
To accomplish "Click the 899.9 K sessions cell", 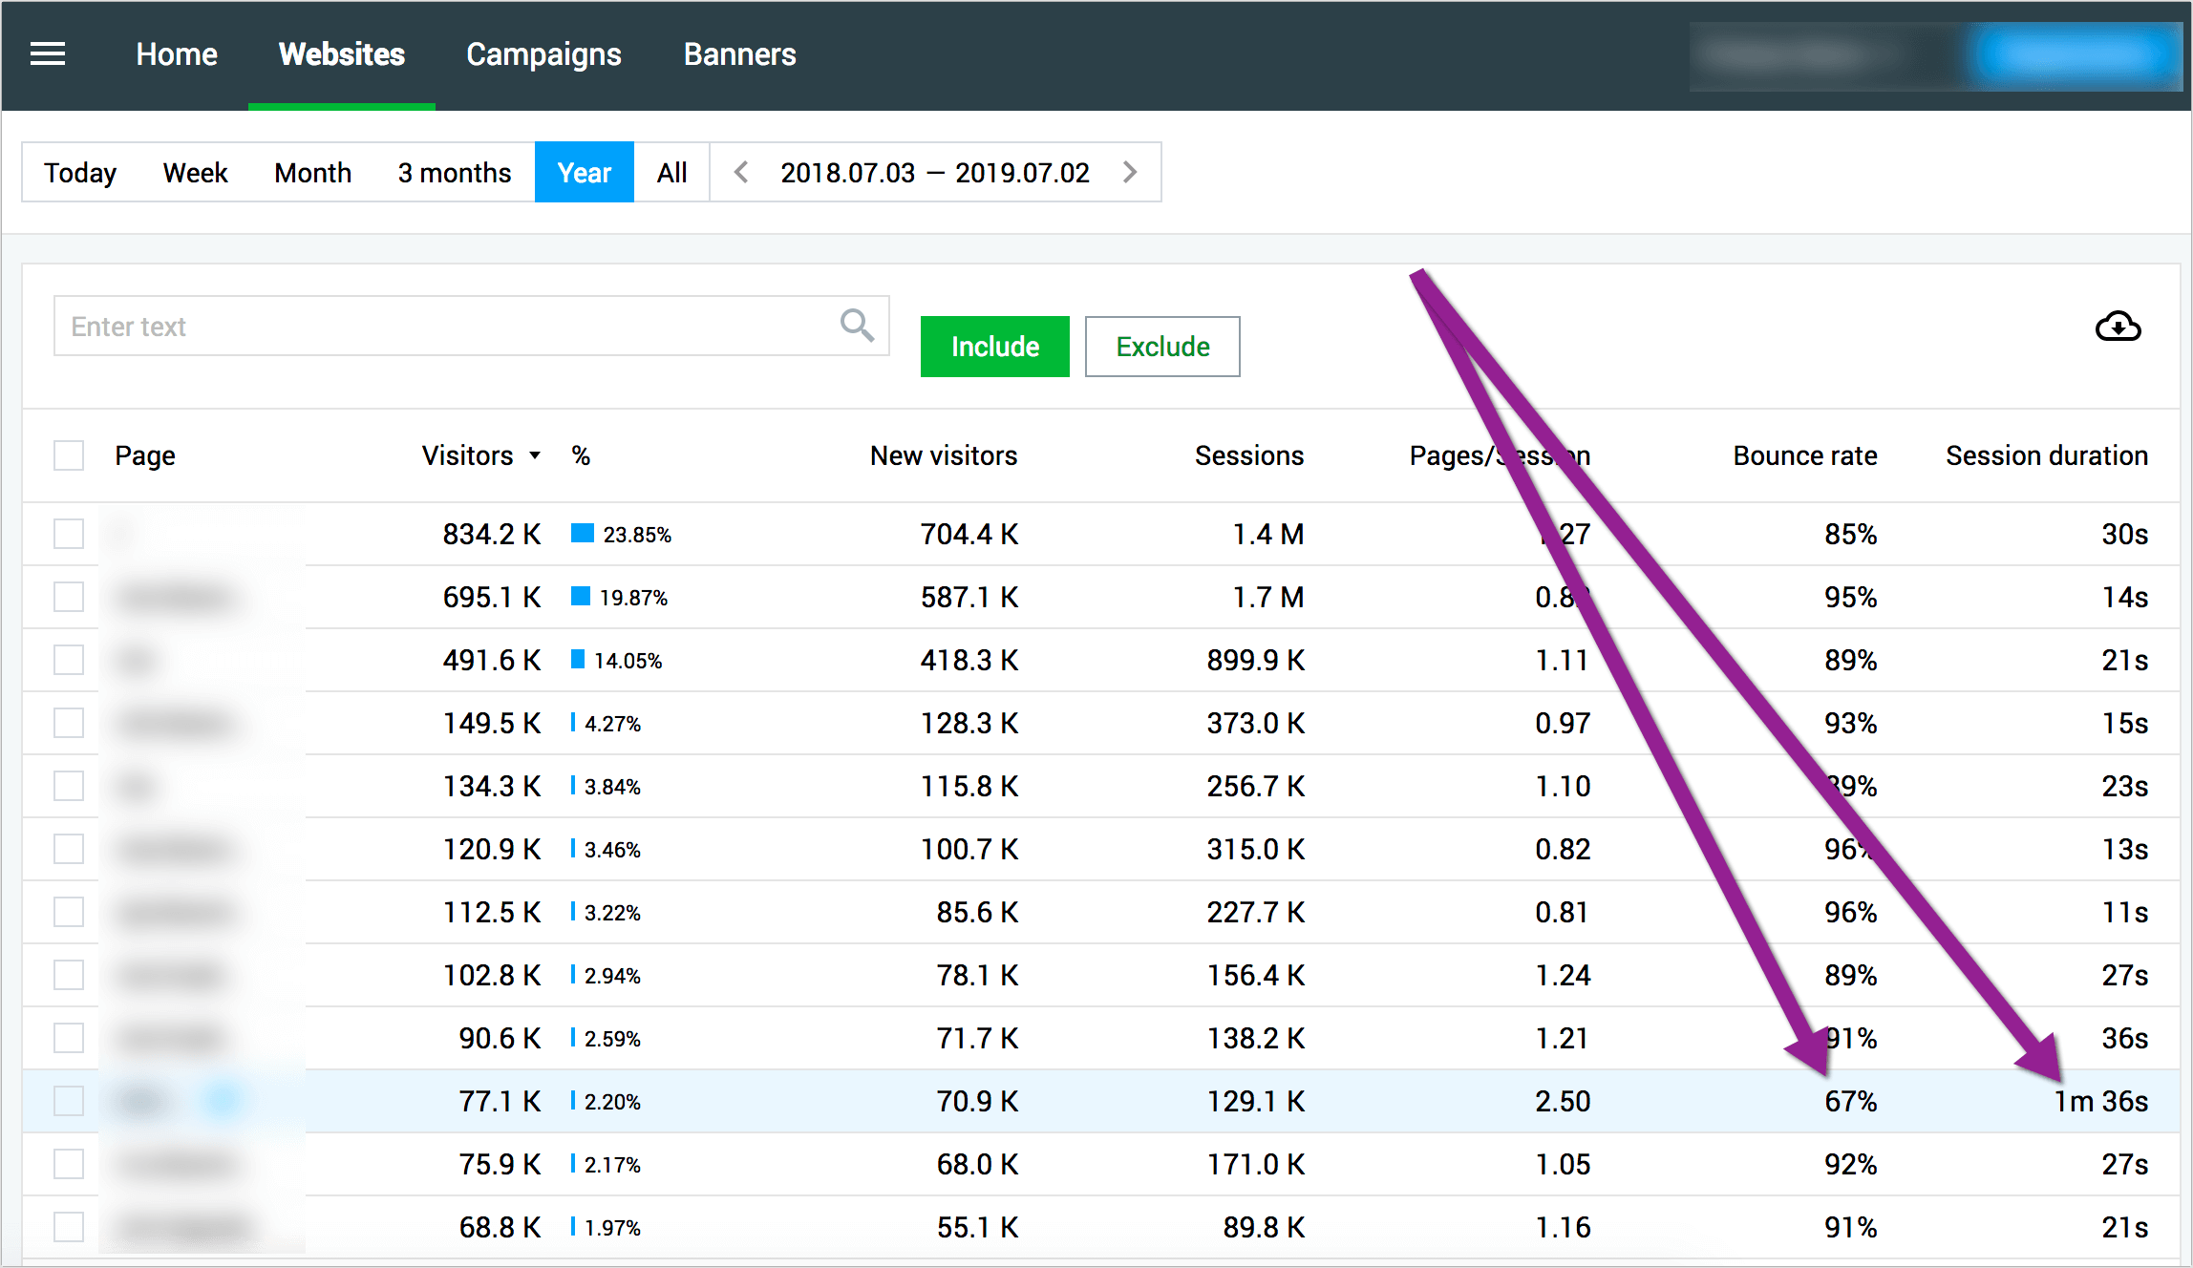I will 1256,660.
